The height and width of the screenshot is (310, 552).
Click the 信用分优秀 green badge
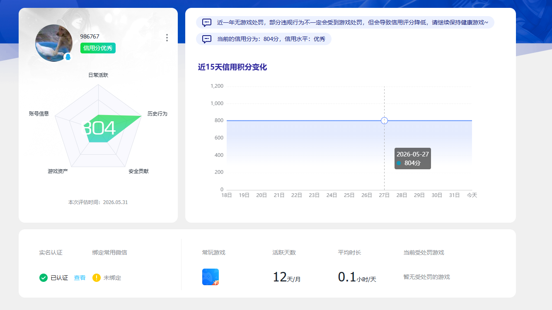98,48
